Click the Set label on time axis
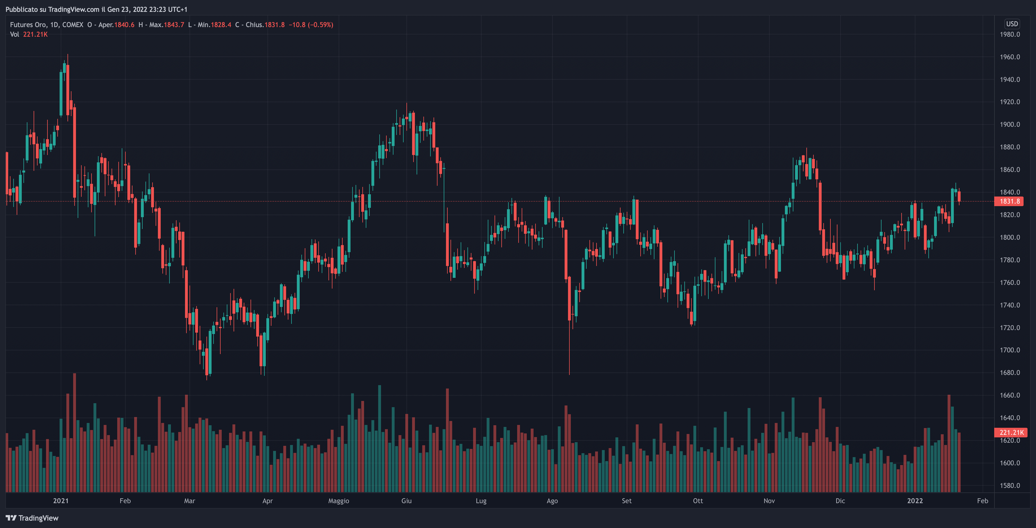Screen dimensions: 1036x528 coord(626,501)
